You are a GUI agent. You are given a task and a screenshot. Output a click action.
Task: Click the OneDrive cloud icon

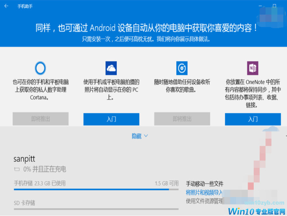111,68
